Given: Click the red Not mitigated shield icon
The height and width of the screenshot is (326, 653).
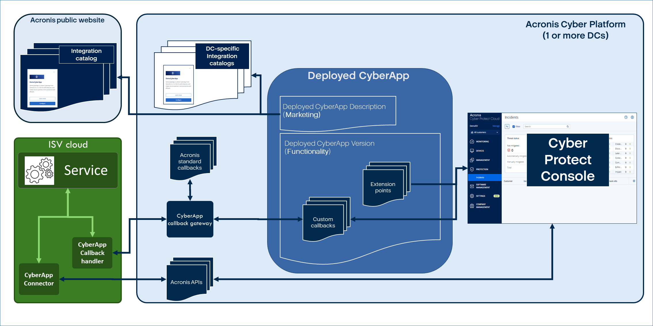Looking at the screenshot, I should pos(509,150).
